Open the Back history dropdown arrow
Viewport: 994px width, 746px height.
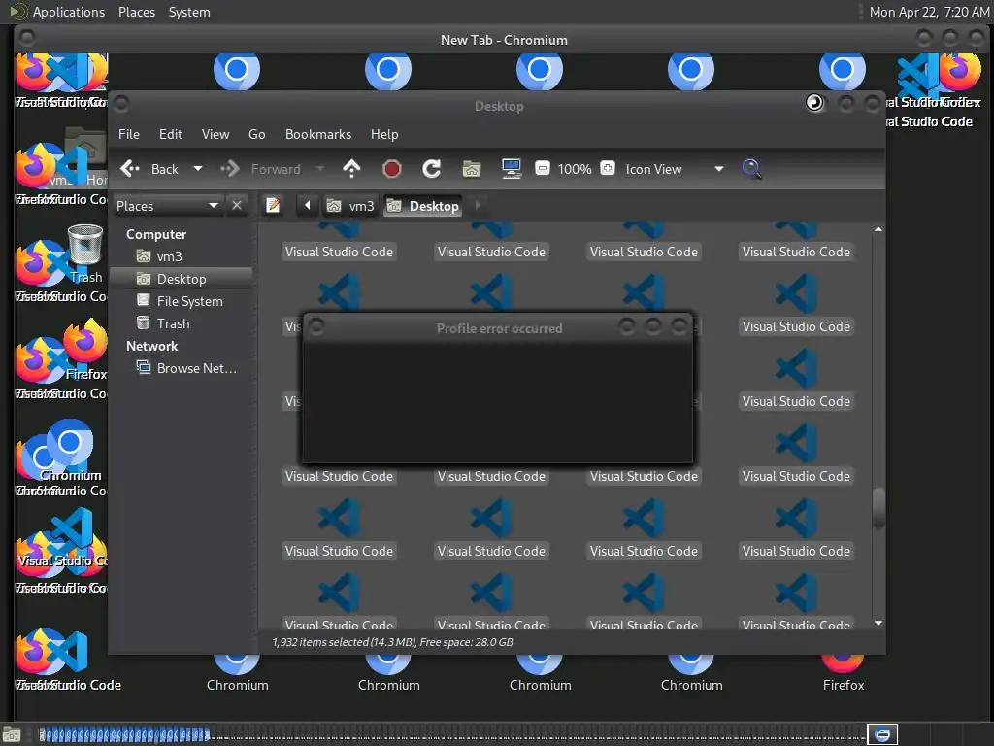click(x=198, y=169)
